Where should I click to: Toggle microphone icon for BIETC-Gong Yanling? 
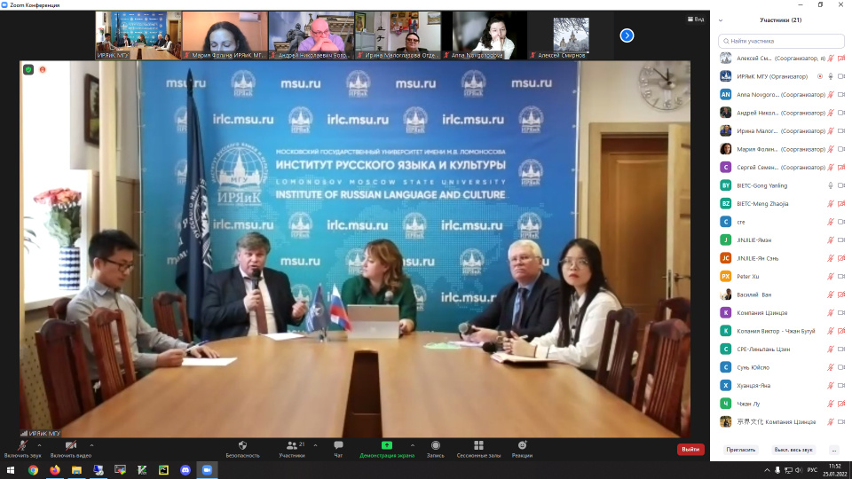point(831,185)
